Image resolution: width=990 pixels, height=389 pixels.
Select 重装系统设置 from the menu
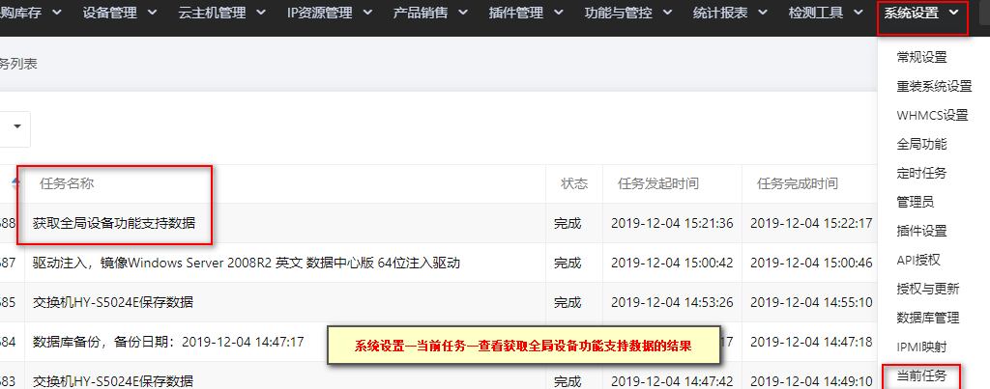(934, 86)
